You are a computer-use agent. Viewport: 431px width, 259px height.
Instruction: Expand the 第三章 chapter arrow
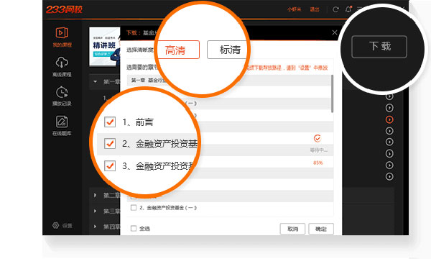(x=95, y=211)
